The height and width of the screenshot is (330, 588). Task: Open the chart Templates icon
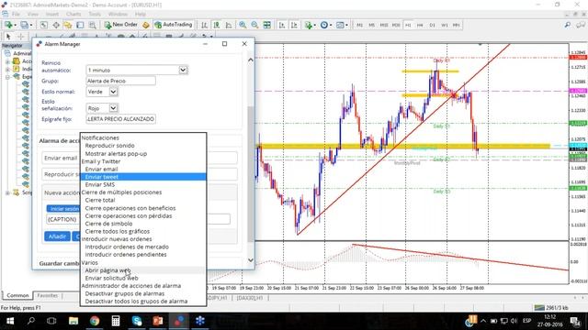point(341,25)
